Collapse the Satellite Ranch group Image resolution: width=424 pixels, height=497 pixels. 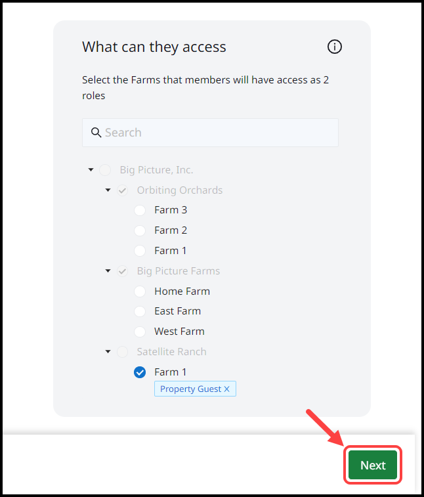(x=108, y=352)
